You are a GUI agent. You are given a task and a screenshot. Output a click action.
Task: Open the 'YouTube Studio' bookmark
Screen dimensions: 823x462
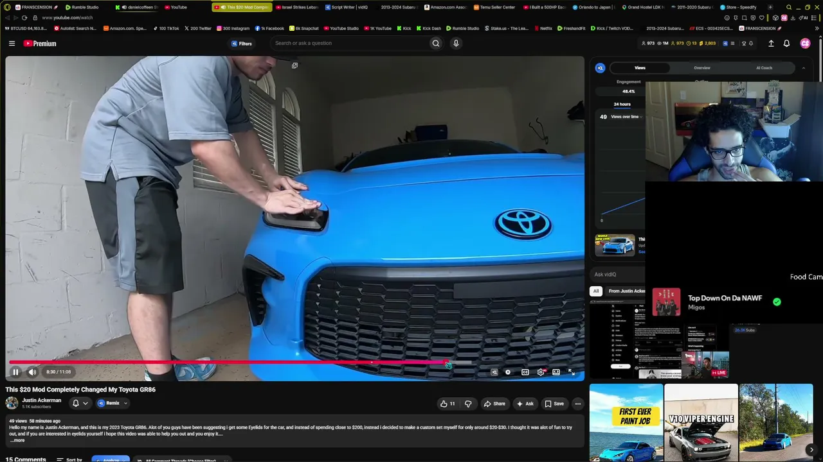341,28
